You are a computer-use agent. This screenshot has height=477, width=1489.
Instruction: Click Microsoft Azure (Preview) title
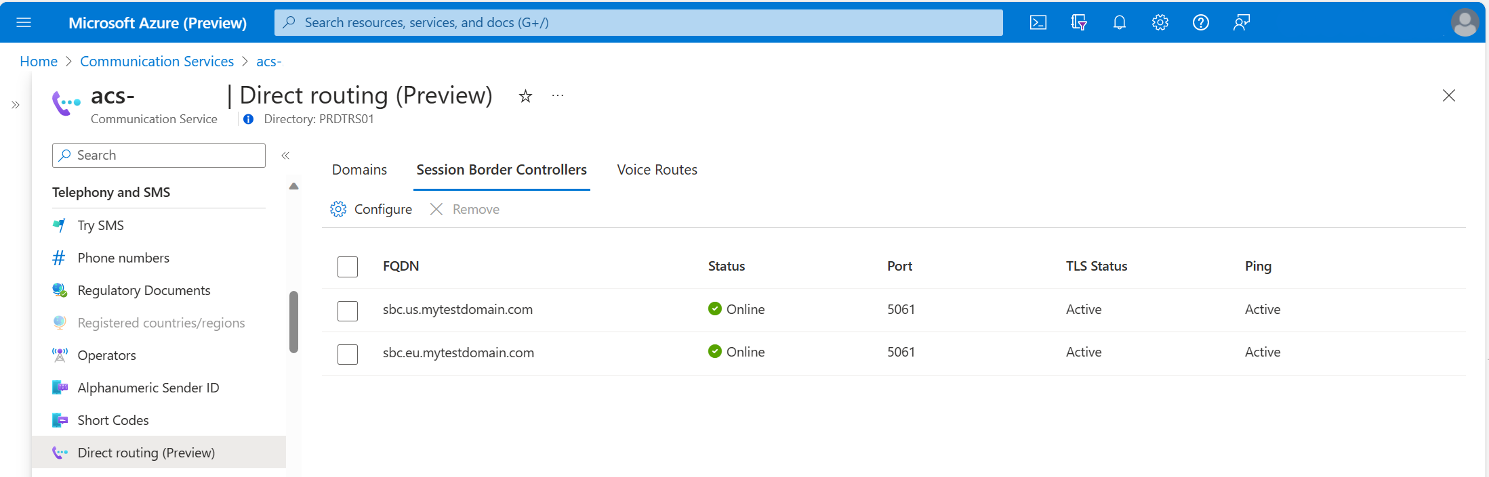pyautogui.click(x=157, y=23)
